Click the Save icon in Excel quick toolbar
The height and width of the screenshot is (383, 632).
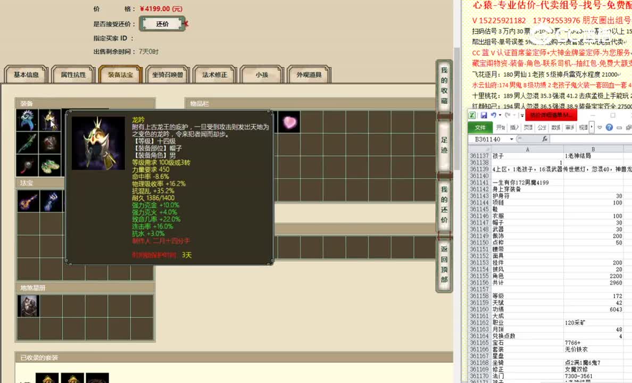(484, 115)
